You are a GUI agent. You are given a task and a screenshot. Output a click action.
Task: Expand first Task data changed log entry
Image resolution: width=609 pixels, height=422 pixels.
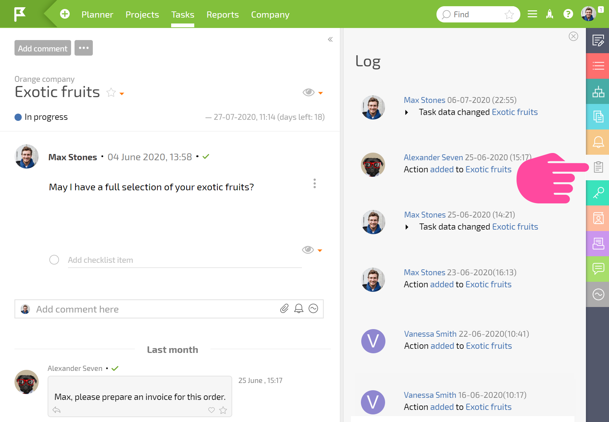click(407, 112)
